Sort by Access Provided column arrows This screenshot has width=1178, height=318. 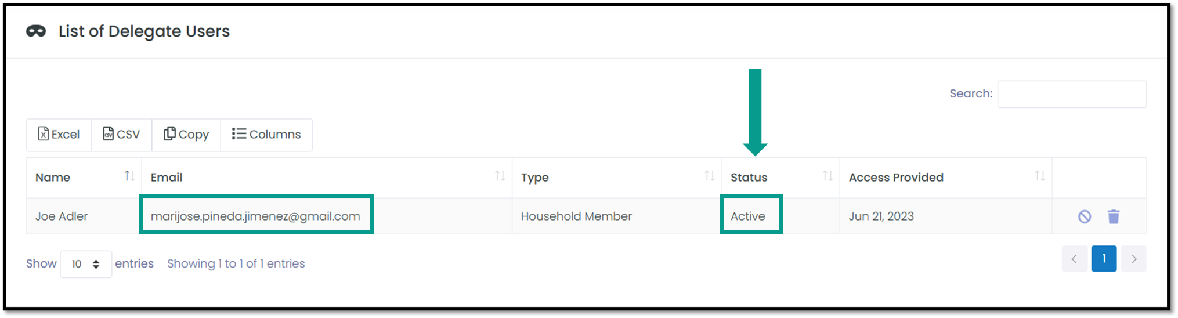[1040, 176]
